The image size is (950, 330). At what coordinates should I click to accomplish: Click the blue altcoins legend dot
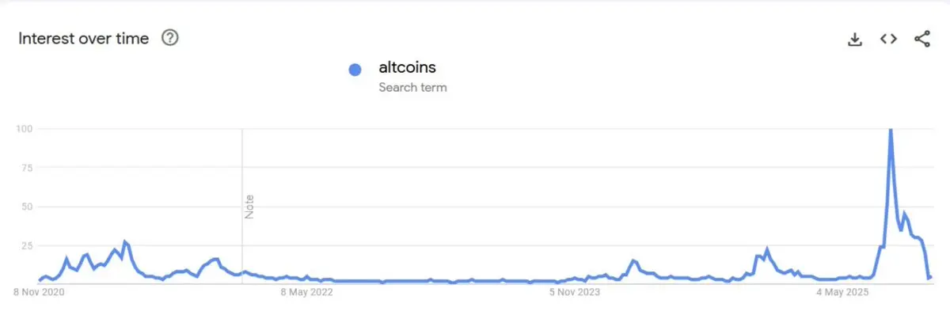[x=355, y=70]
